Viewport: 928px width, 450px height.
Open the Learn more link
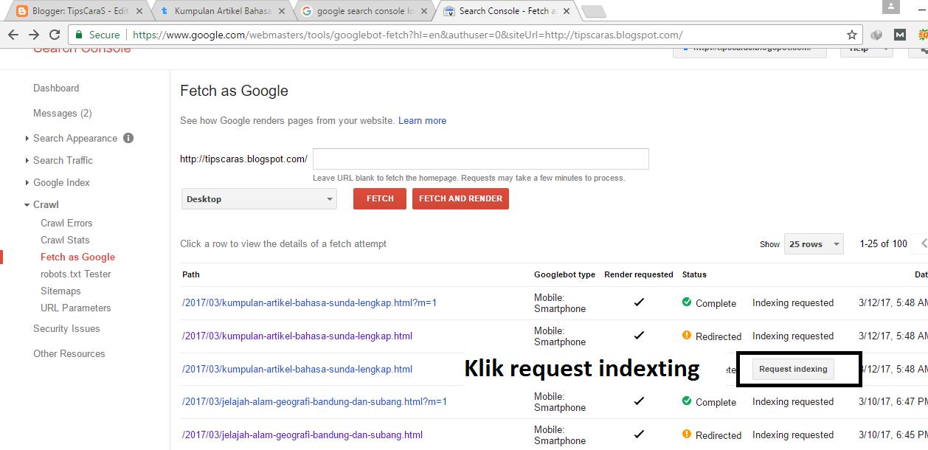422,120
